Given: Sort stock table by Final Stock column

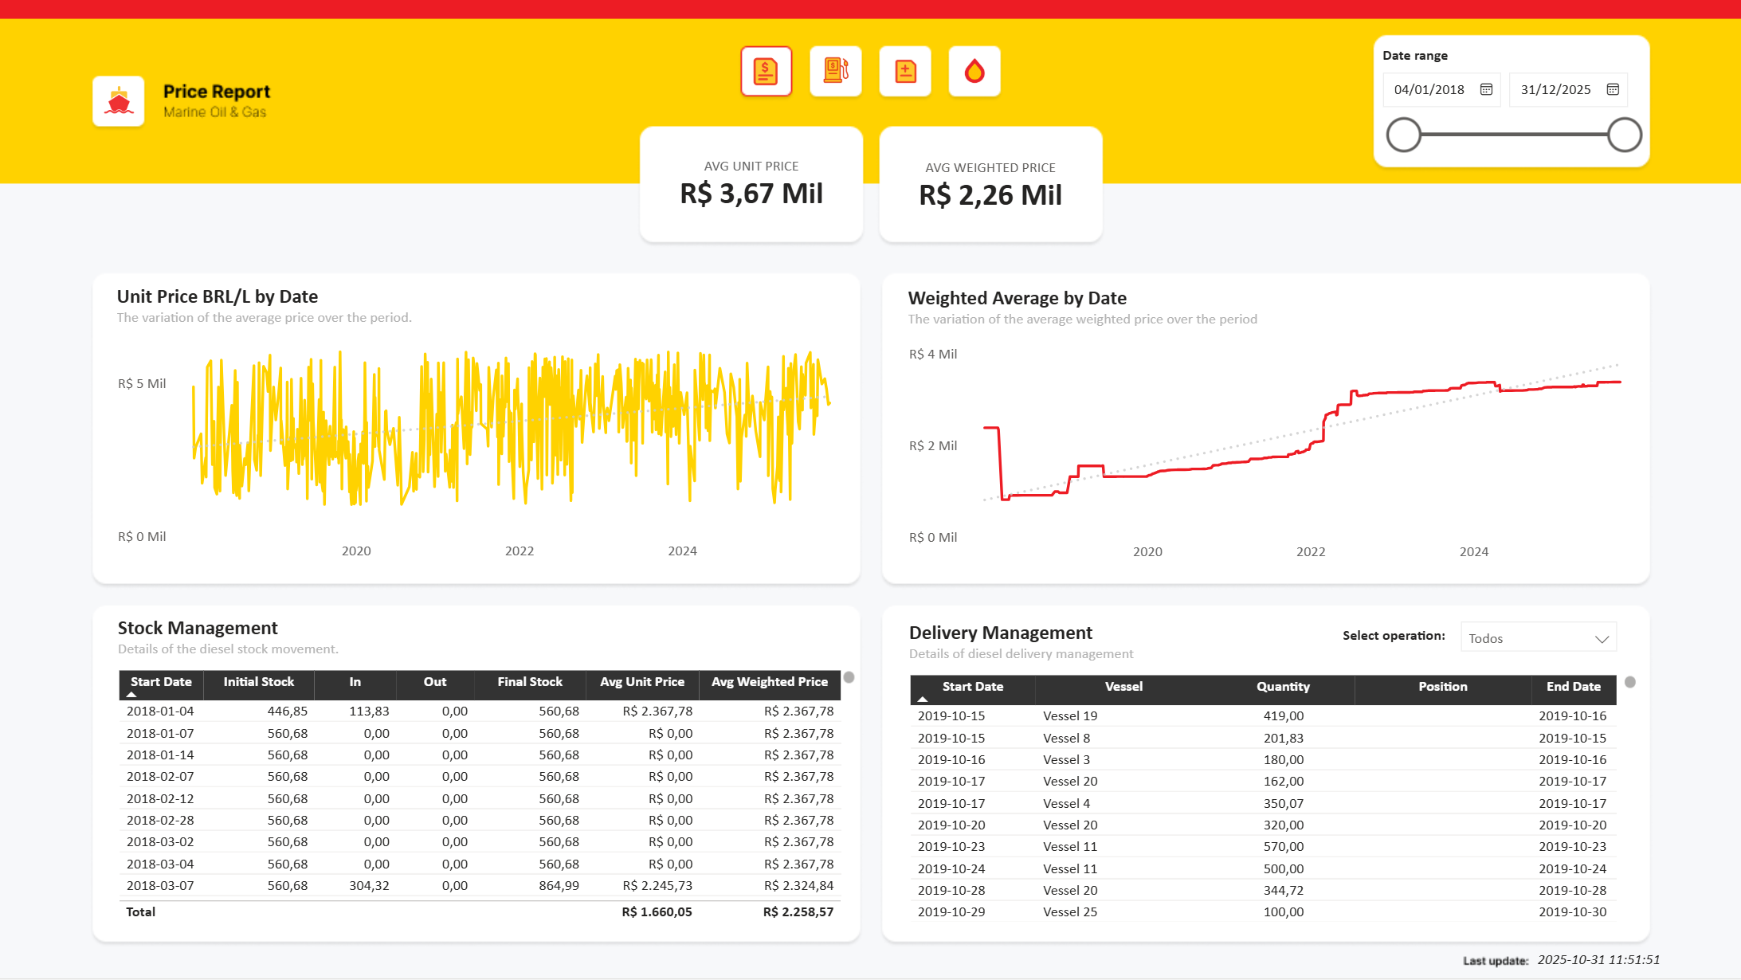Looking at the screenshot, I should pos(530,682).
